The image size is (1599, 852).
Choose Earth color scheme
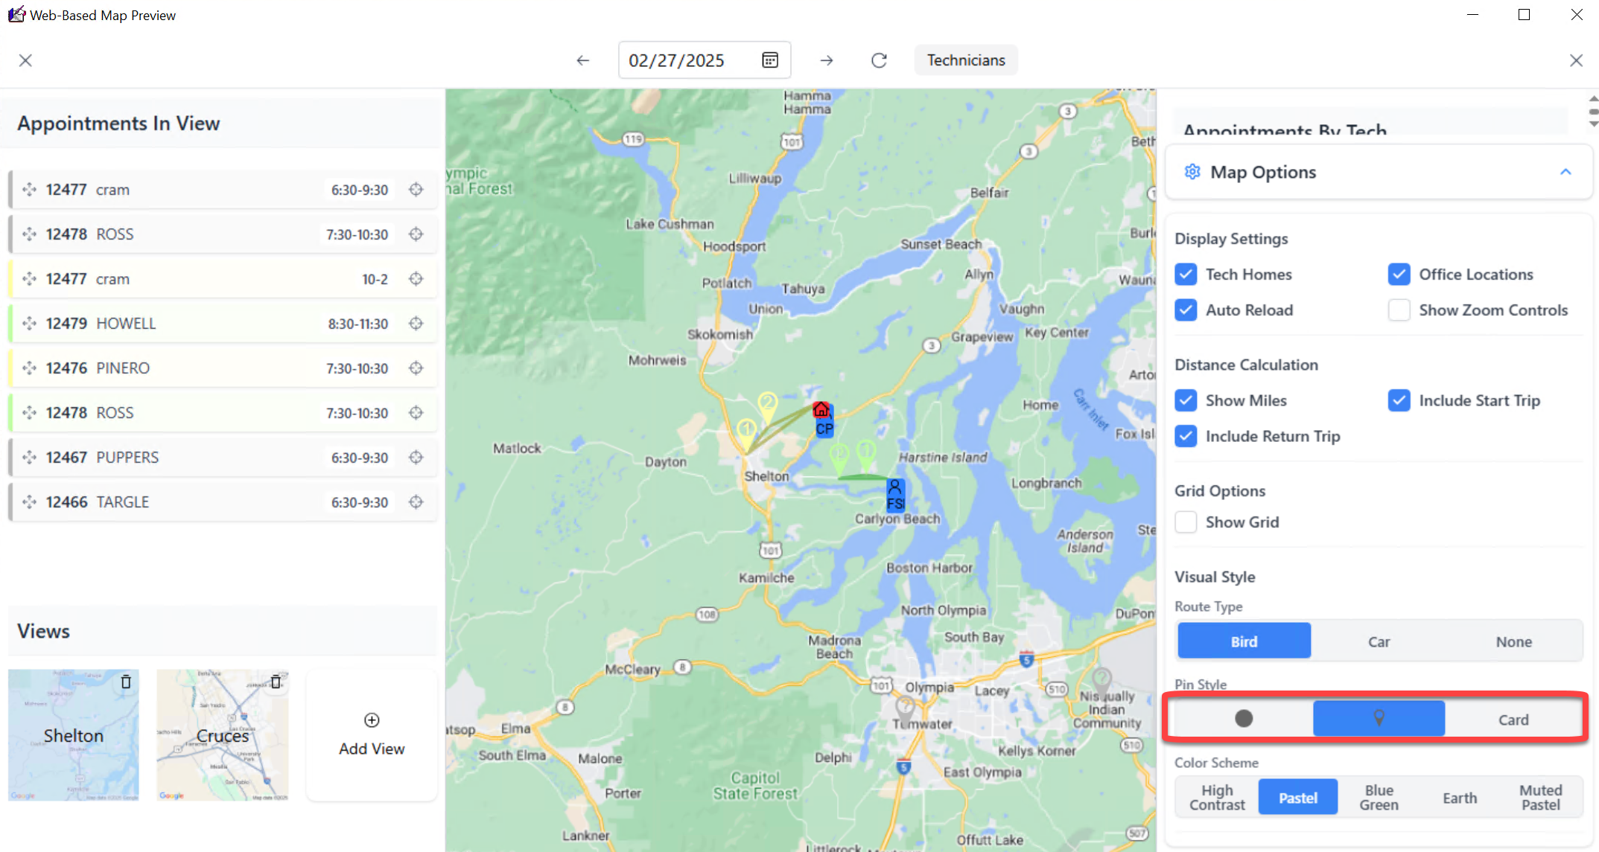point(1459,798)
